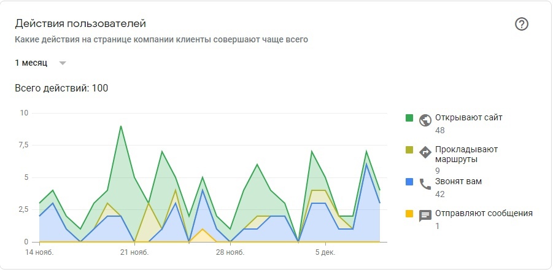Click the "5 дек." axis date label
Image resolution: width=553 pixels, height=272 pixels.
[x=325, y=252]
